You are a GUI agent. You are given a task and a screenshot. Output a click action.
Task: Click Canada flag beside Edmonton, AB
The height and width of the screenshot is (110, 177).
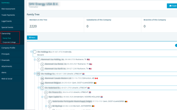click(96, 78)
